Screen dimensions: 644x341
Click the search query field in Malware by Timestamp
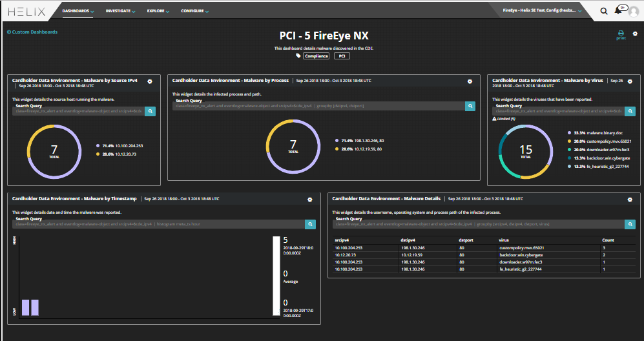pyautogui.click(x=158, y=224)
